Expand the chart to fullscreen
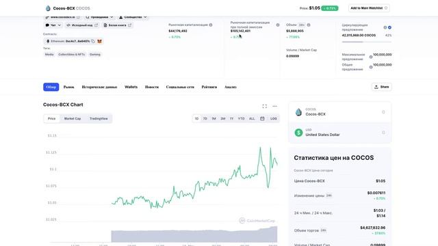The height and width of the screenshot is (246, 438). [x=265, y=107]
